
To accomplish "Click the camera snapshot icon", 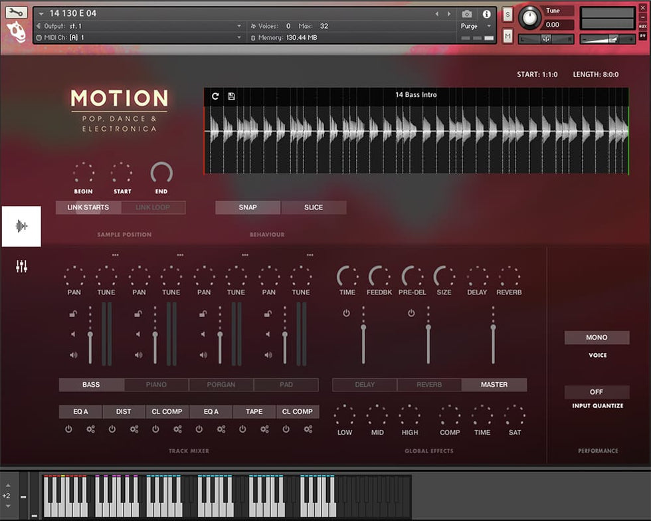I will 467,14.
